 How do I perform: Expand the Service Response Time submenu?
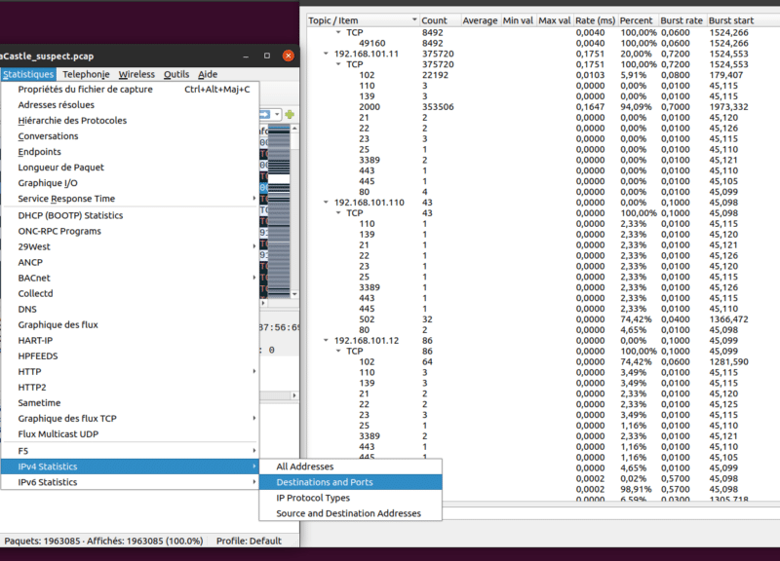[66, 199]
